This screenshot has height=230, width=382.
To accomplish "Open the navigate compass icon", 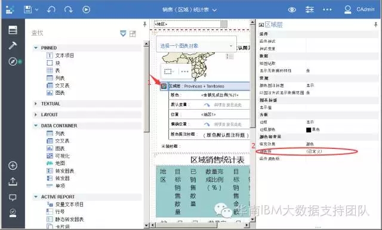I will click(13, 61).
